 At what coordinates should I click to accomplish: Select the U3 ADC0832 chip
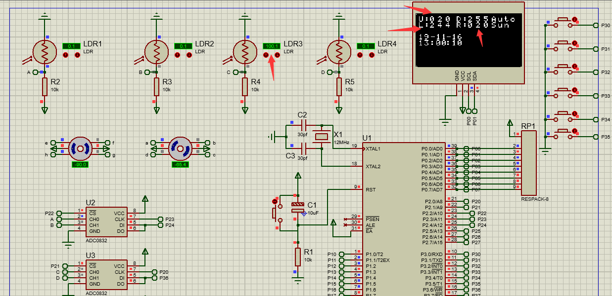(x=106, y=275)
